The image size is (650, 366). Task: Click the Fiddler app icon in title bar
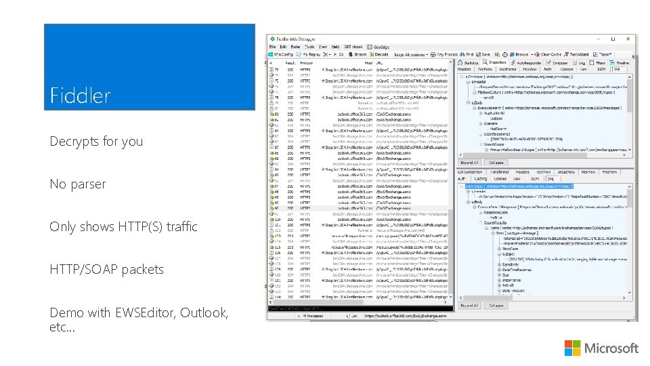[x=272, y=39]
